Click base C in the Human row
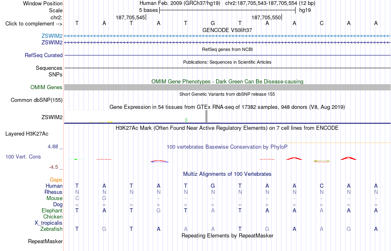This screenshot has width=391, height=251. (x=321, y=186)
